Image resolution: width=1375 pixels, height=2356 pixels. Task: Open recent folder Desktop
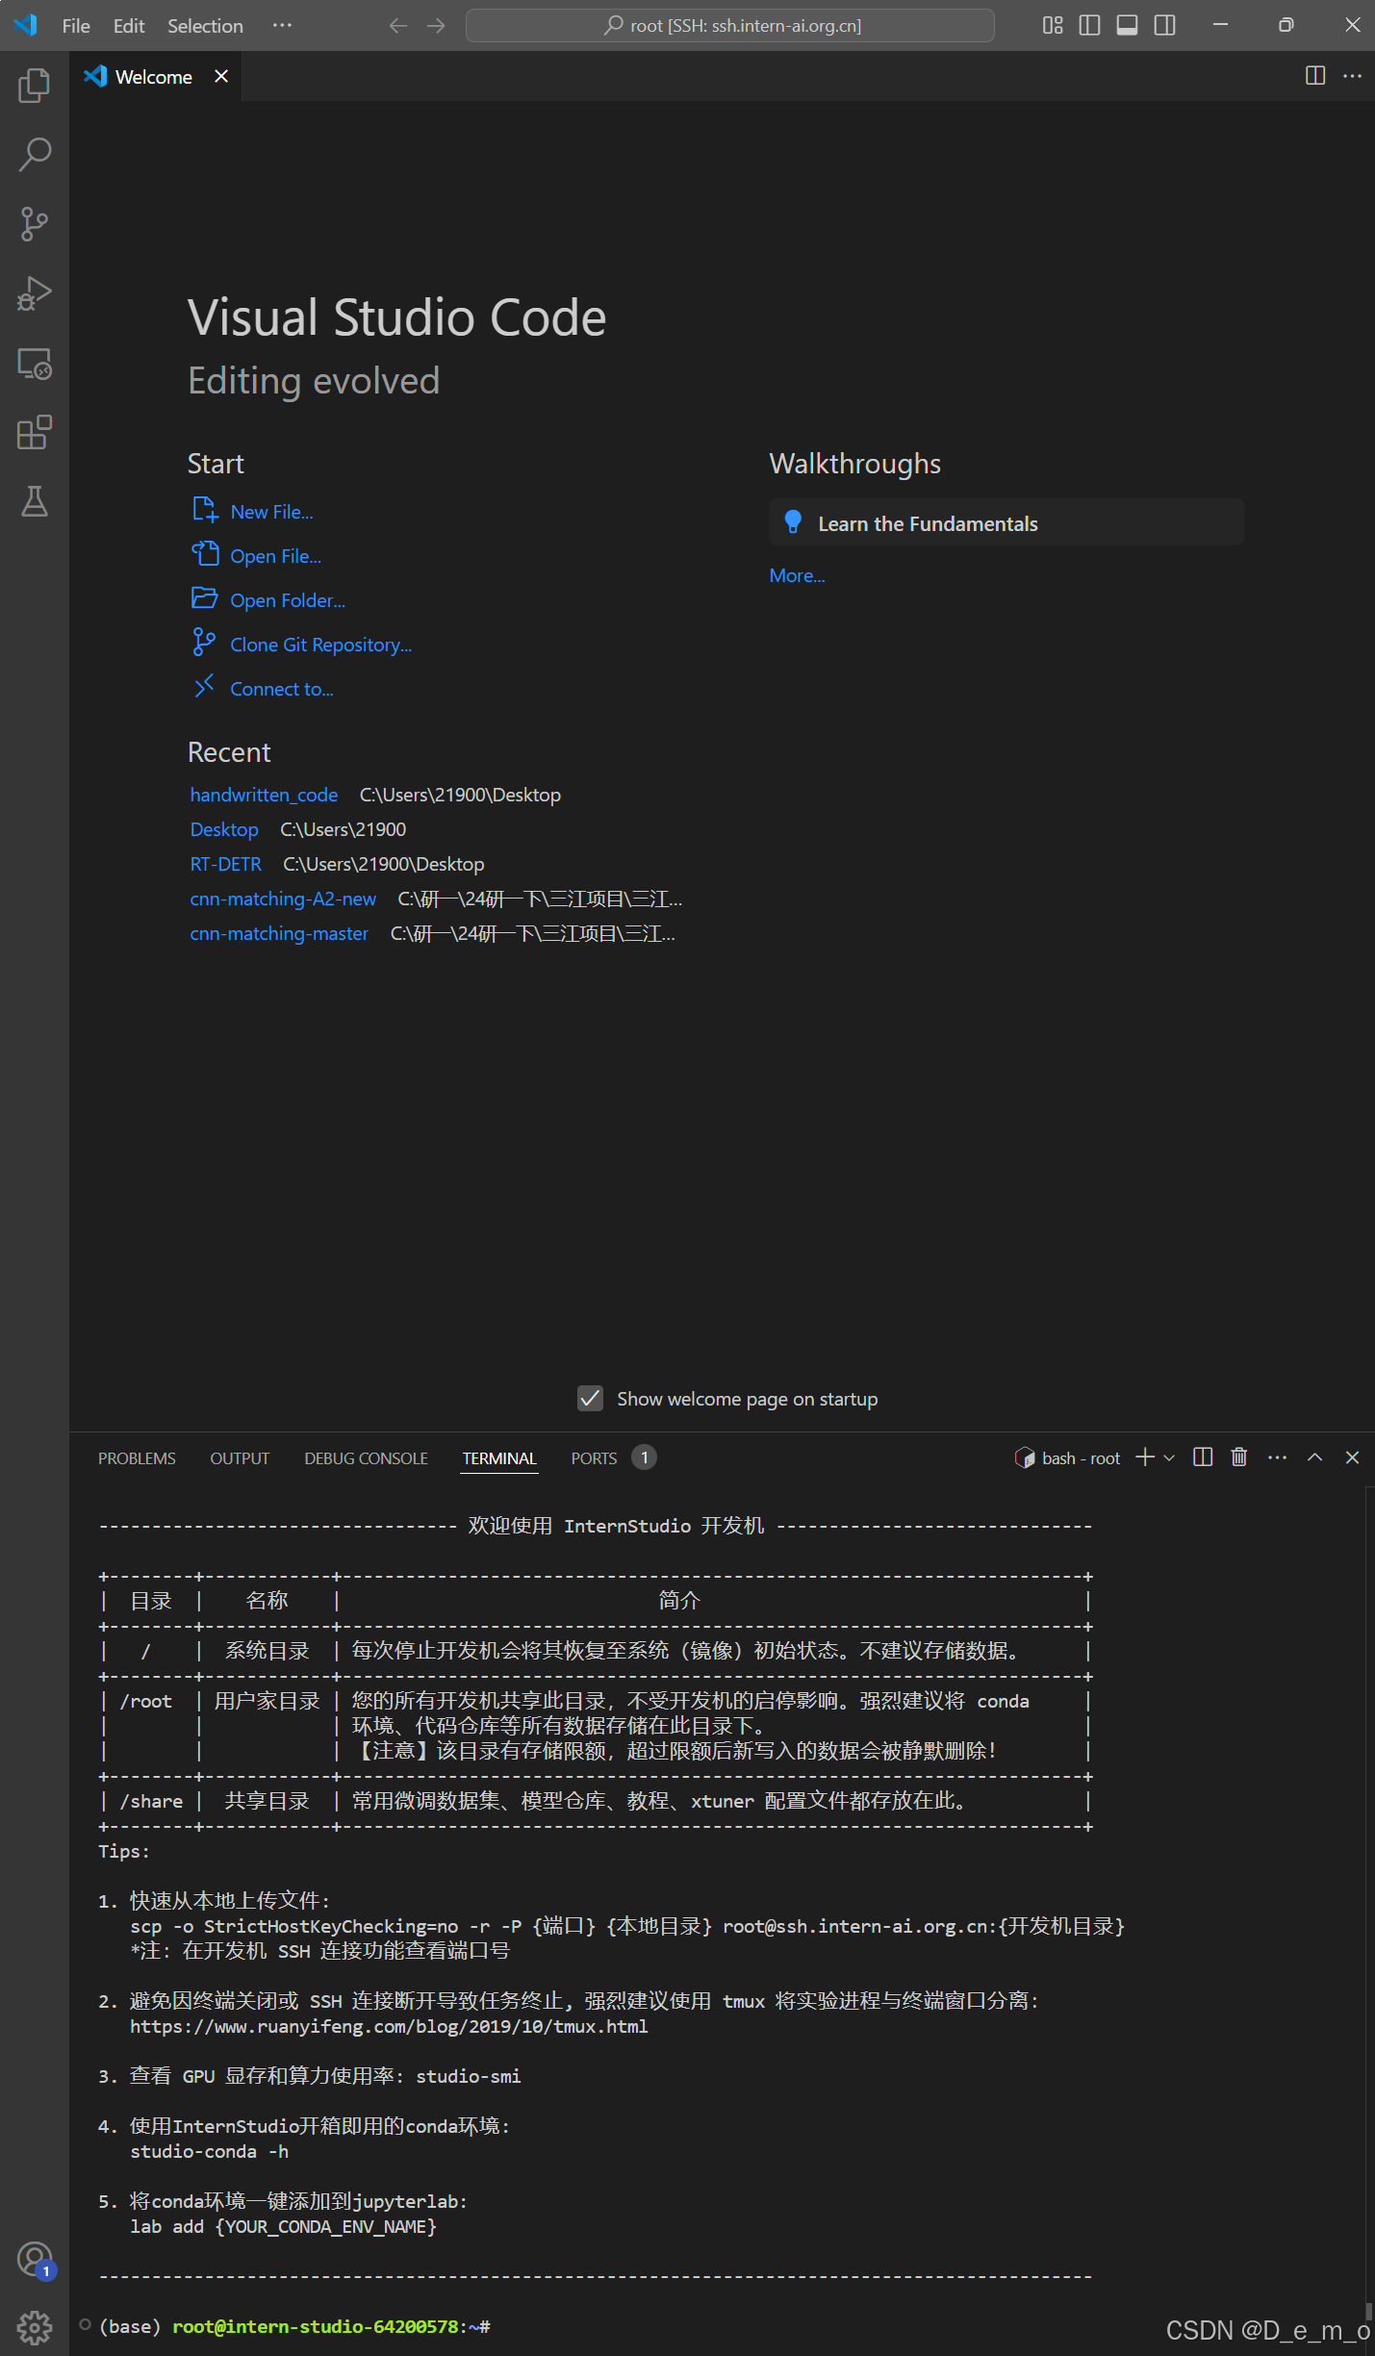pos(224,829)
